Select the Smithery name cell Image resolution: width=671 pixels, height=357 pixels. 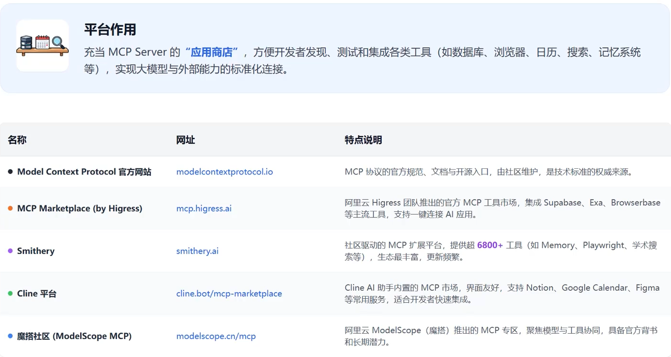[36, 251]
